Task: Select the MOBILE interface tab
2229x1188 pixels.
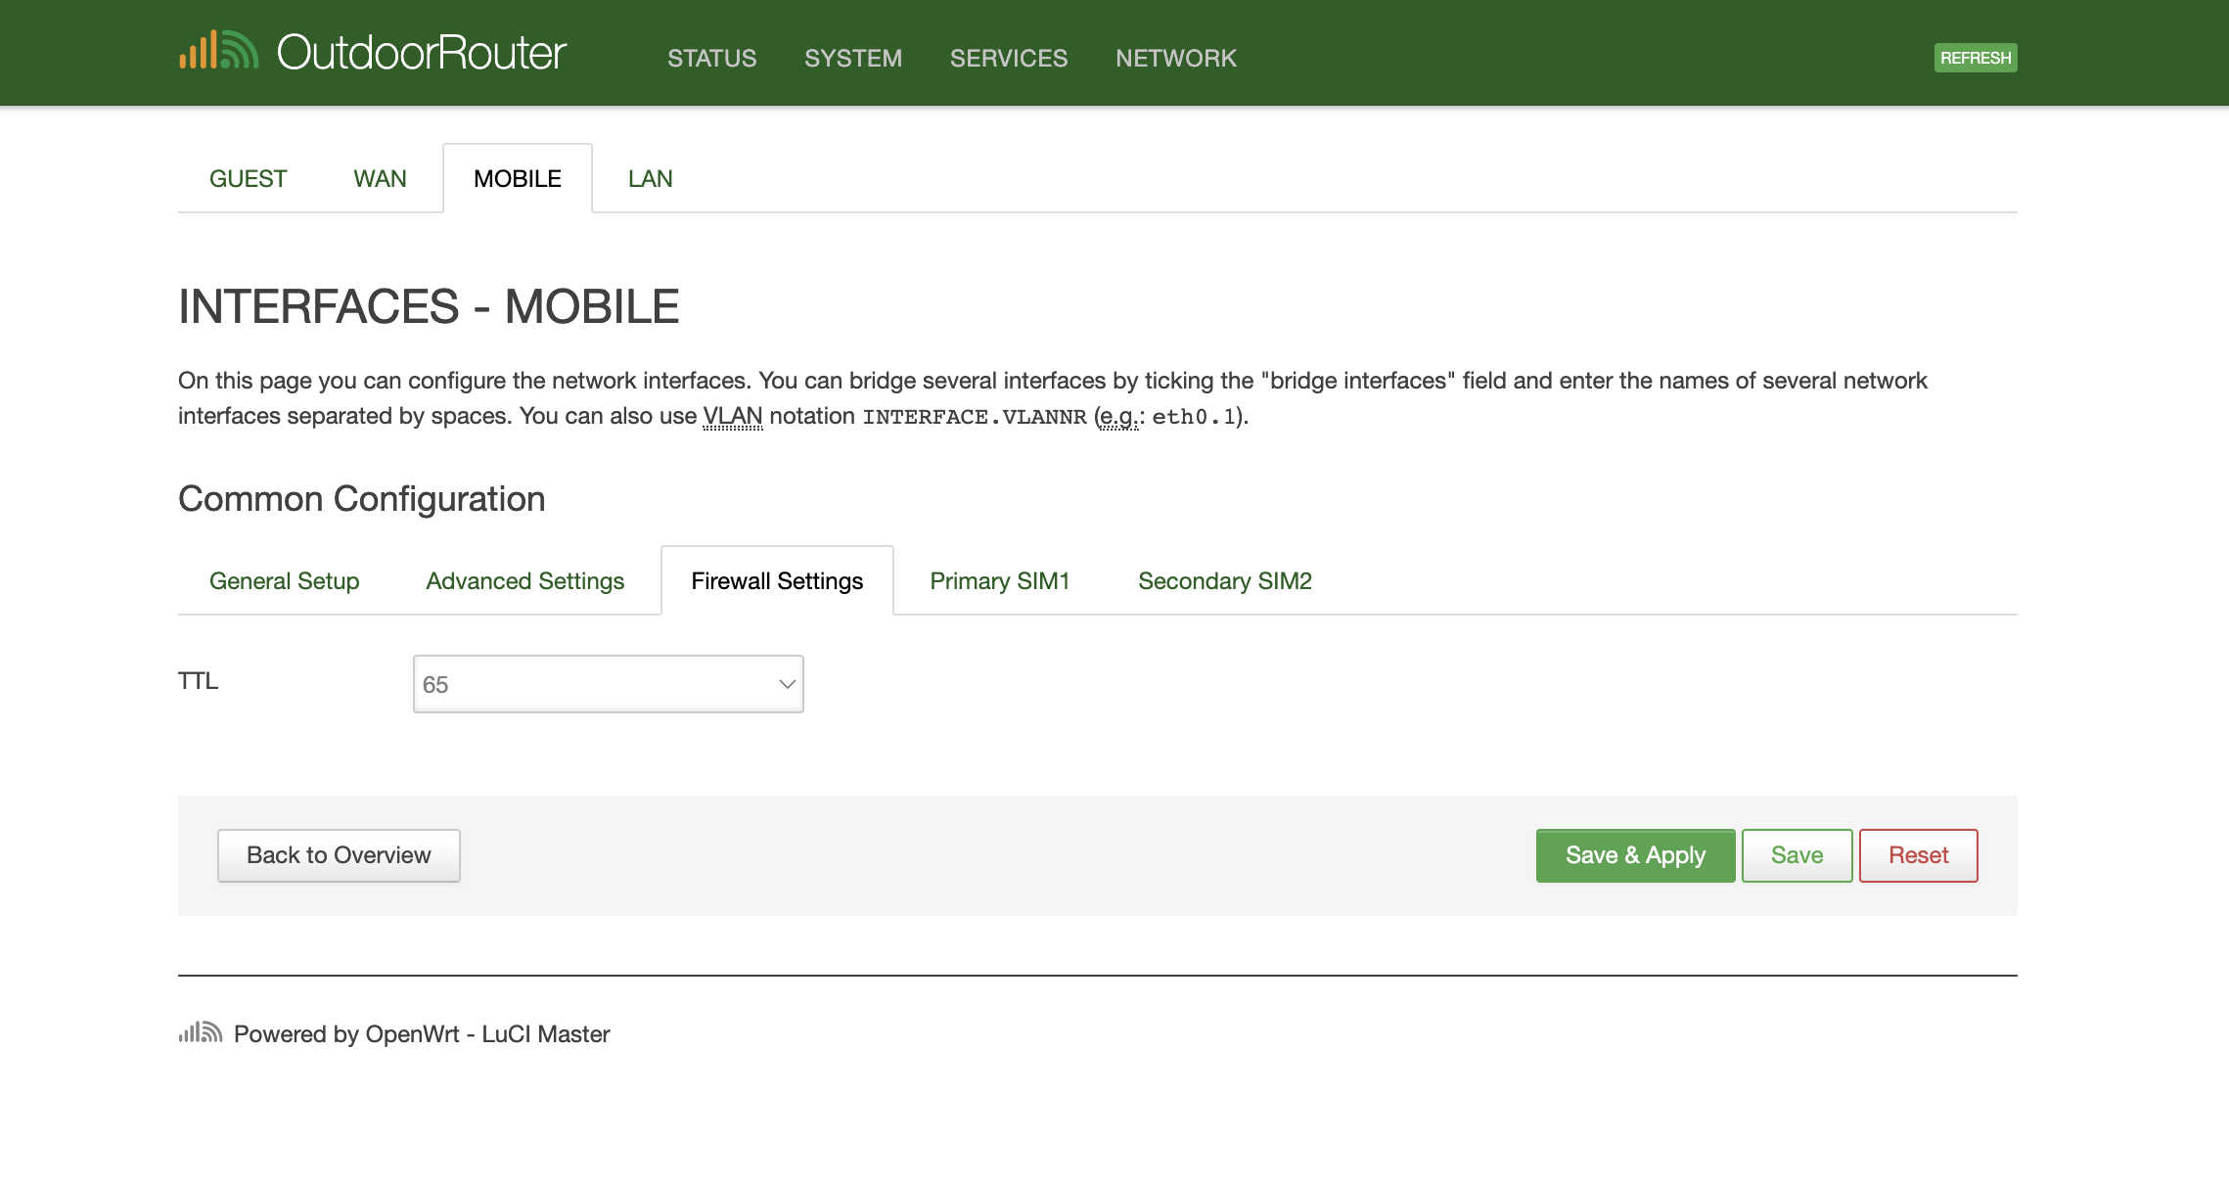Action: click(518, 179)
